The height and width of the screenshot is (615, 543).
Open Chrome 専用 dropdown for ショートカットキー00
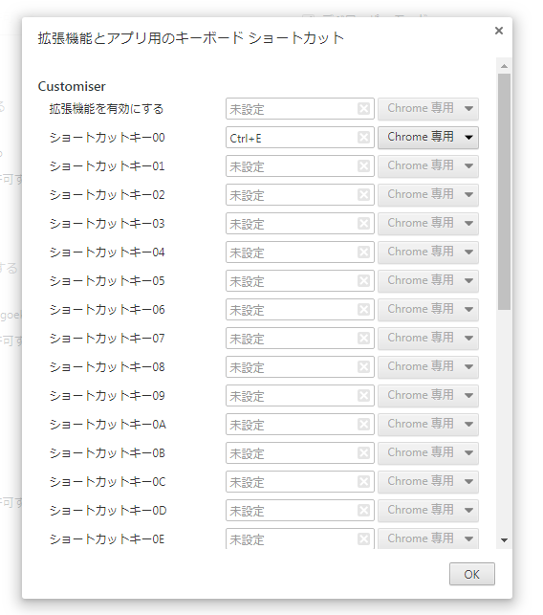click(428, 138)
